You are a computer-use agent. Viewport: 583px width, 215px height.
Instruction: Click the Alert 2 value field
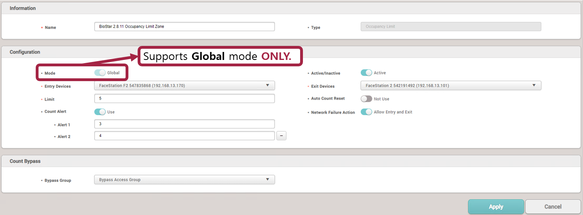tap(184, 136)
